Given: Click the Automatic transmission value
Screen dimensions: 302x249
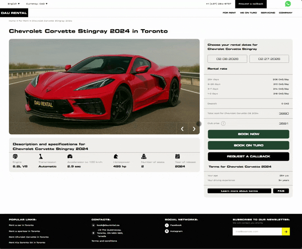Looking at the screenshot, I should [x=47, y=167].
